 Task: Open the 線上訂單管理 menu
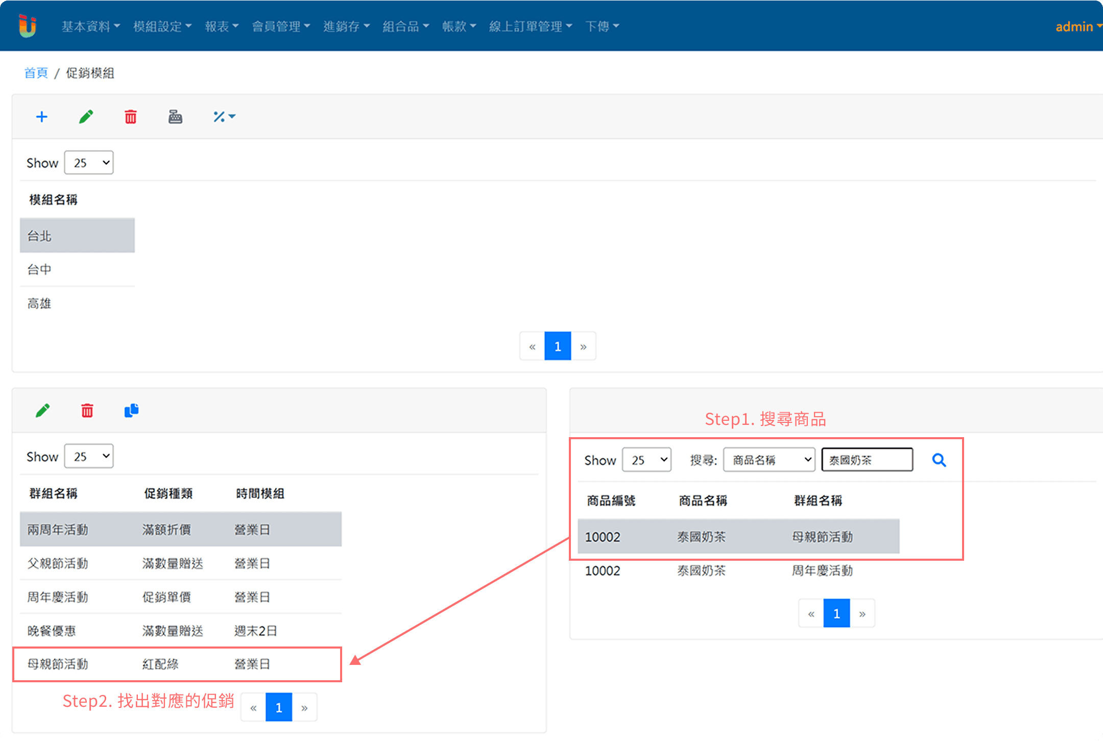(530, 27)
